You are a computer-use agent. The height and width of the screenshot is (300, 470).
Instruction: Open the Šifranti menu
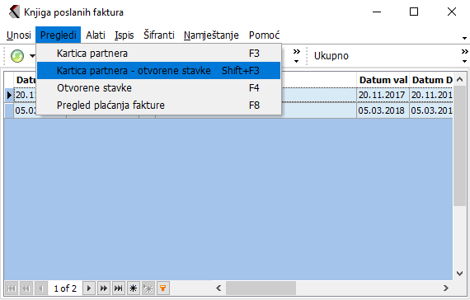click(159, 35)
